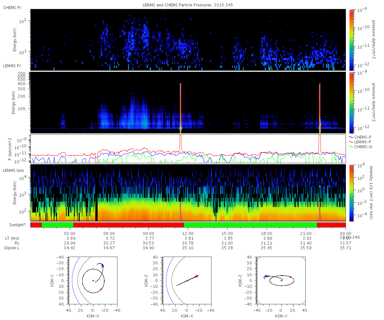Select the CHEMS Pr. panel label
Image resolution: width=384 pixels, height=320 pixels.
pos(12,7)
